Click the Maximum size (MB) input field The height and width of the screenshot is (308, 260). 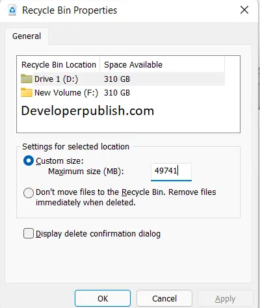[x=171, y=172]
